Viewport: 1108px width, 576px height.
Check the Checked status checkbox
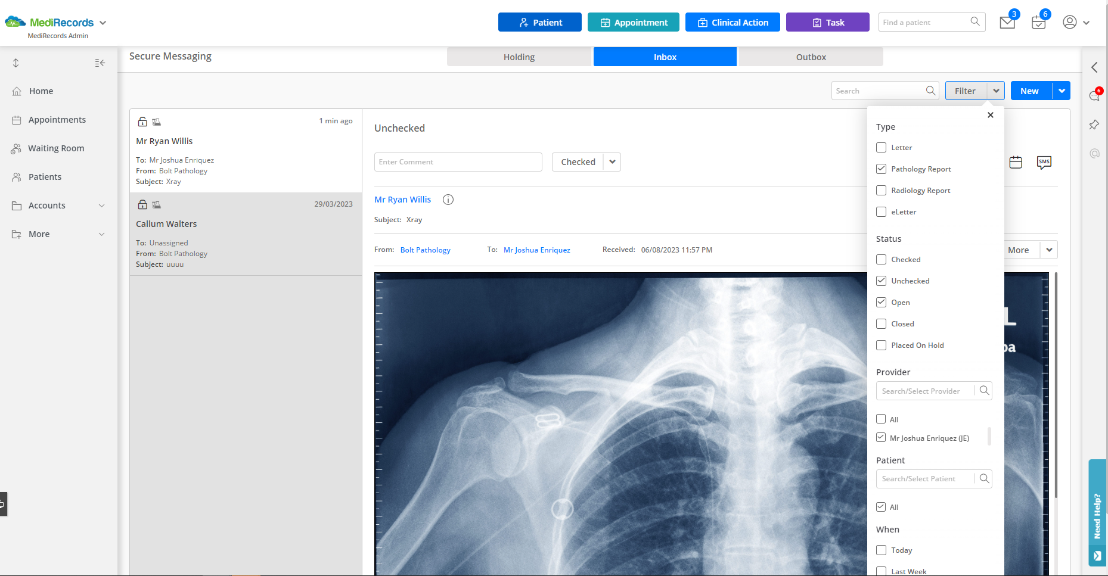tap(881, 259)
